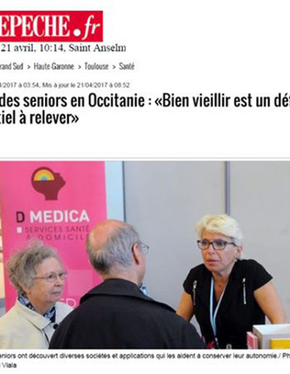This screenshot has height=374, width=290.
Task: Click the MEDICA banner text in photo
Action: coord(59,216)
